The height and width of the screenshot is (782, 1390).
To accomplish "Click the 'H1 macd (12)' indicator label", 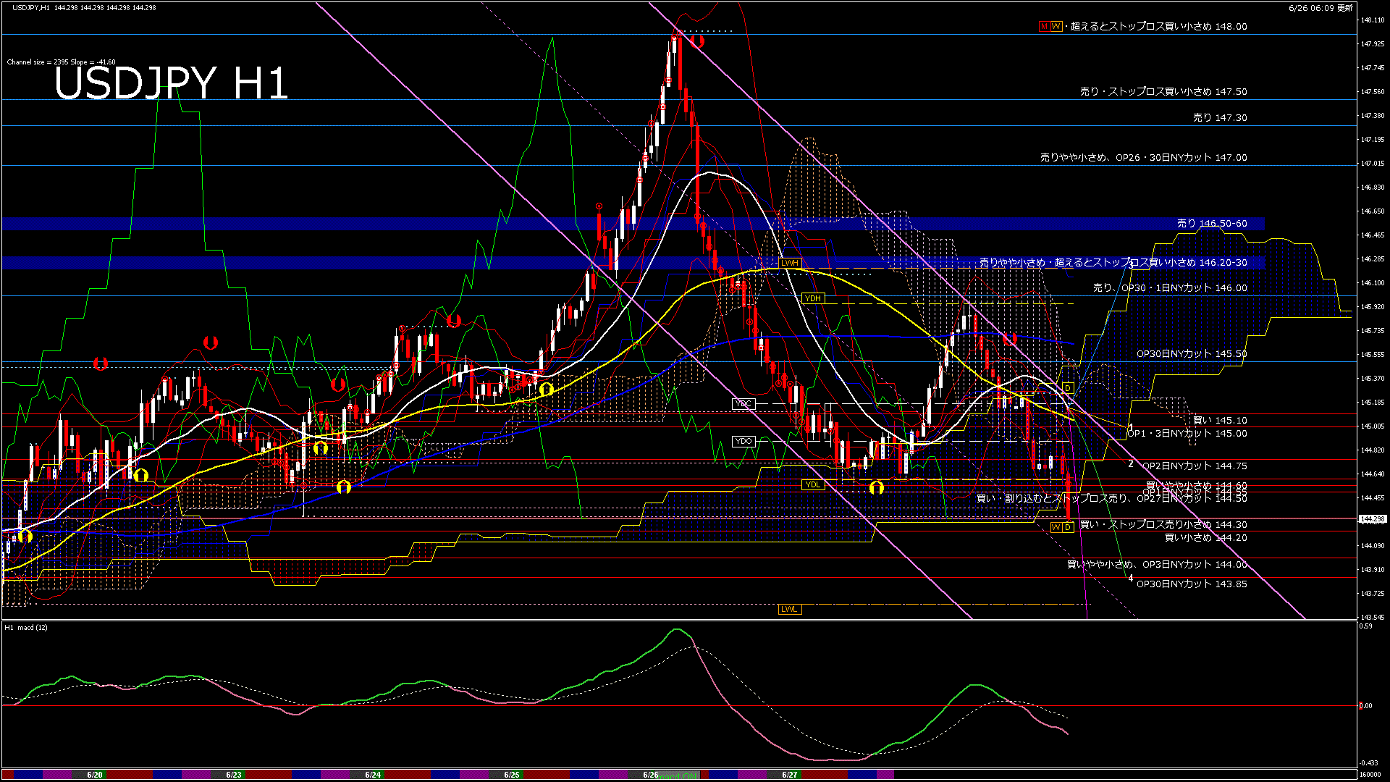I will point(26,627).
